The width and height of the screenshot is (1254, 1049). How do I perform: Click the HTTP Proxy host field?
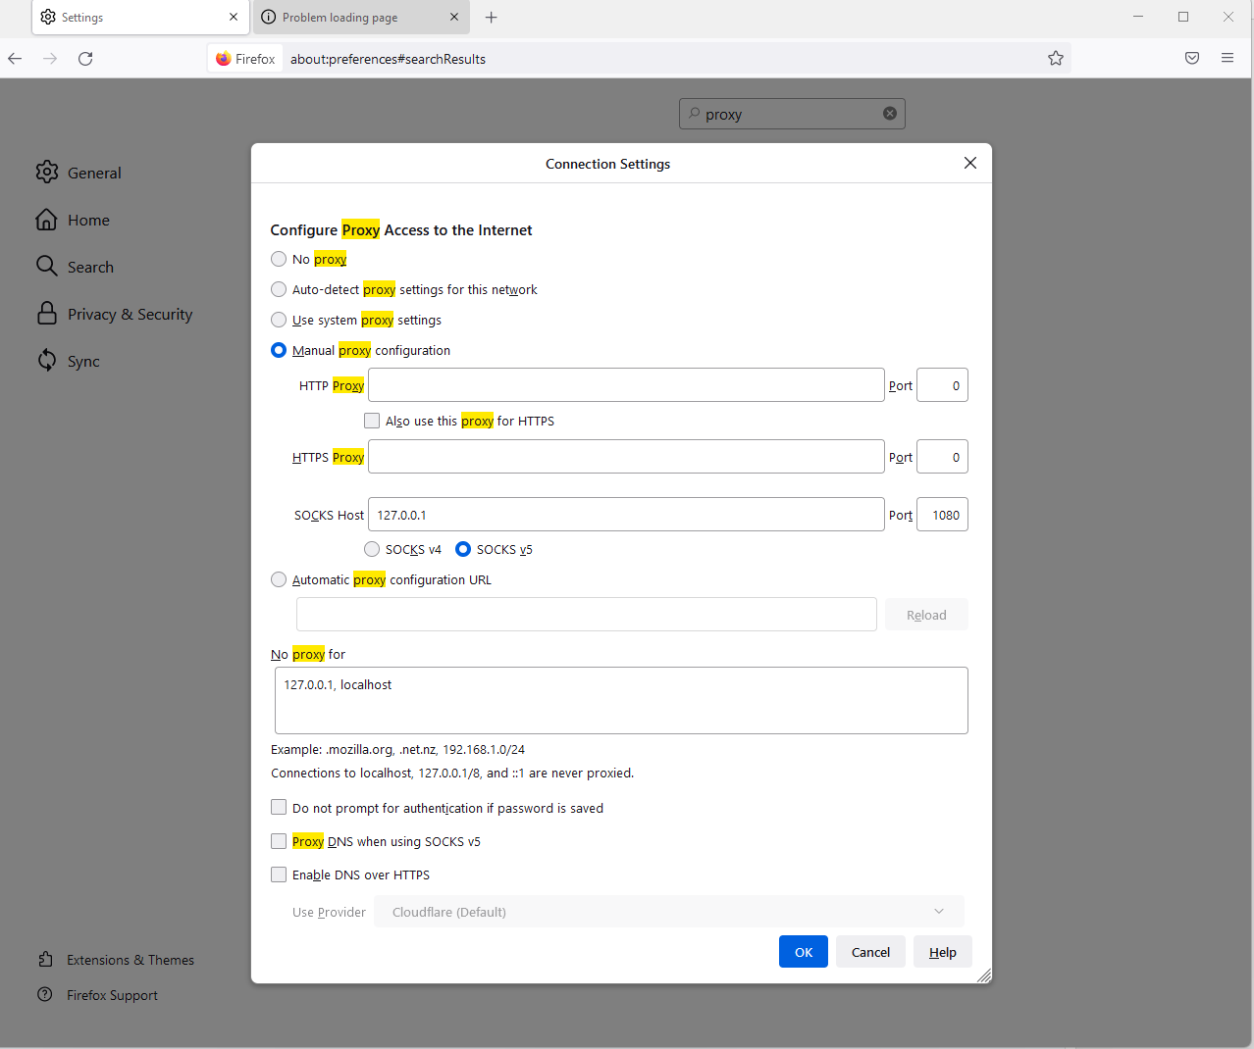tap(626, 385)
